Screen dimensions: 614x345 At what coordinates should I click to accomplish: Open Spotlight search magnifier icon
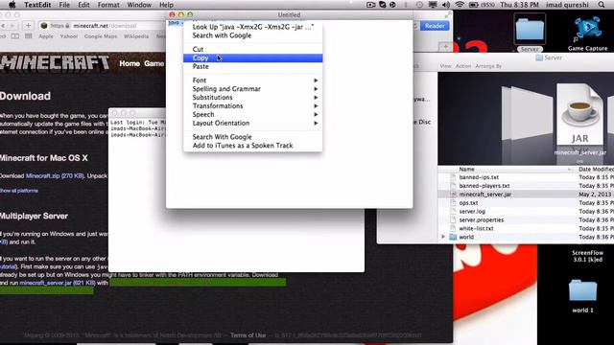coord(602,5)
